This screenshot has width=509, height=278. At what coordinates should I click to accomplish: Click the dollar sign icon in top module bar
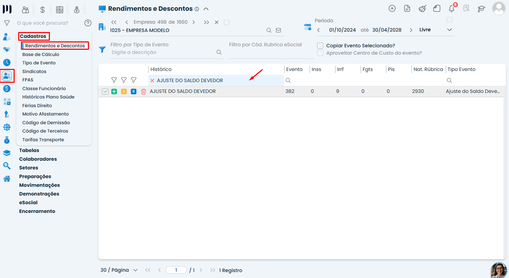(x=43, y=10)
